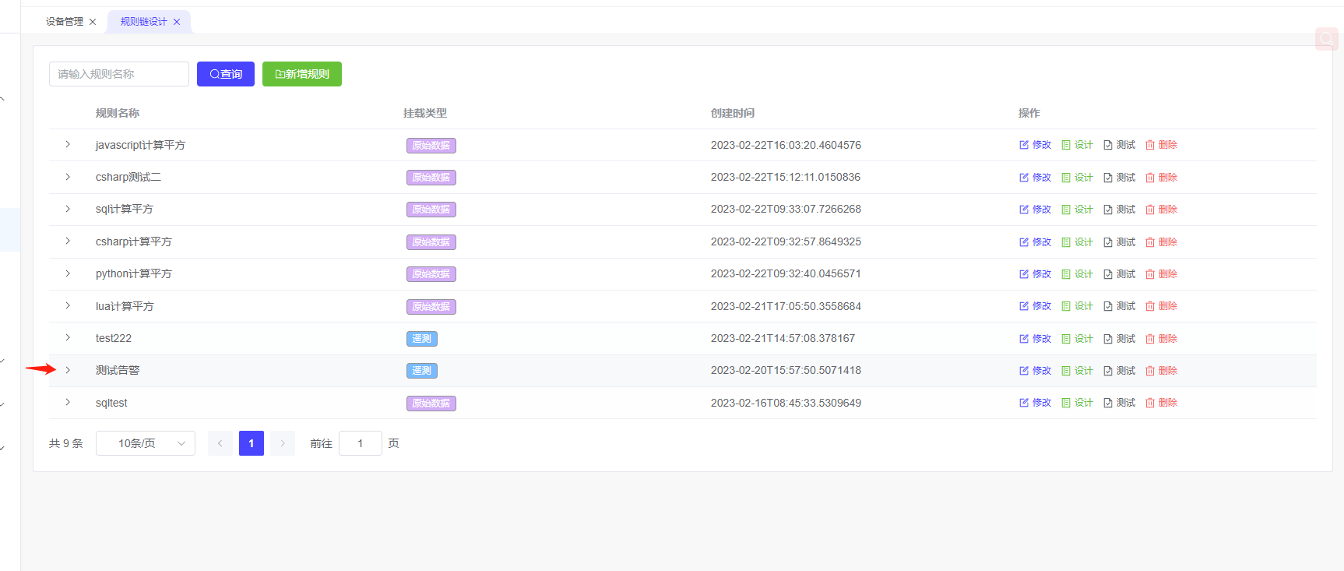The width and height of the screenshot is (1344, 571).
Task: Switch to the 设备管理 tab
Action: 65,22
